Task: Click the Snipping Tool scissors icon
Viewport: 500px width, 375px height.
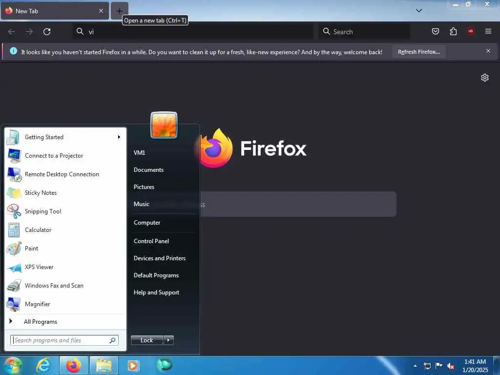Action: [14, 211]
